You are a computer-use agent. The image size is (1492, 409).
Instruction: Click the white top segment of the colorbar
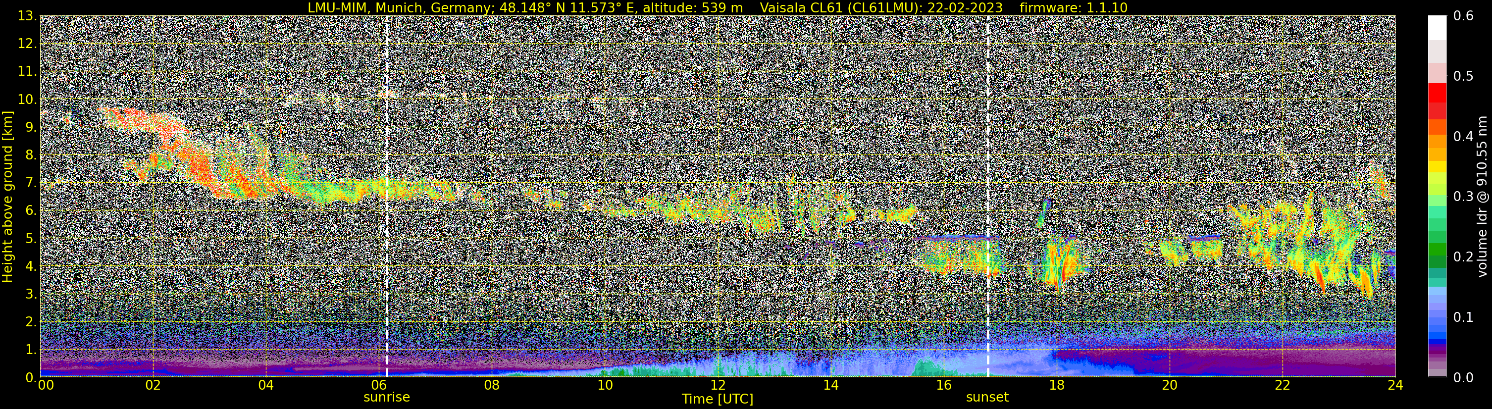click(1437, 28)
